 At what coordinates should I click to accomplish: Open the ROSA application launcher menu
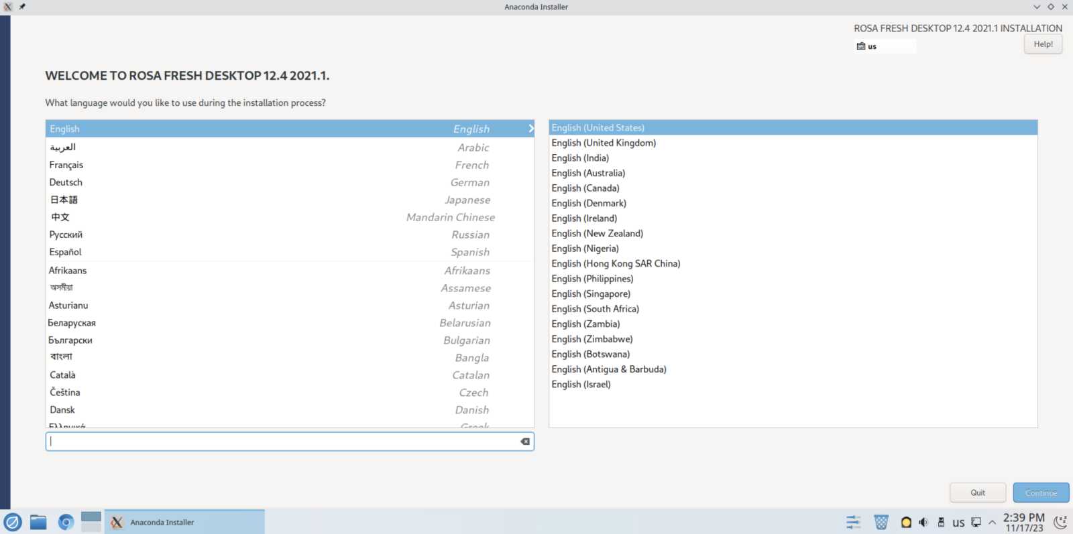[13, 522]
